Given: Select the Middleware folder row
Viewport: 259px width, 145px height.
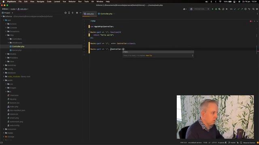Looking at the screenshot, I should [41, 43].
